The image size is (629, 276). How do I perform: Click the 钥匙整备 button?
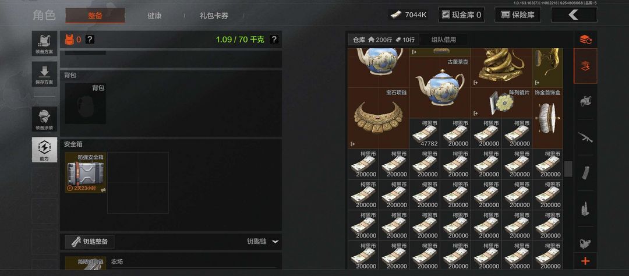pyautogui.click(x=90, y=242)
